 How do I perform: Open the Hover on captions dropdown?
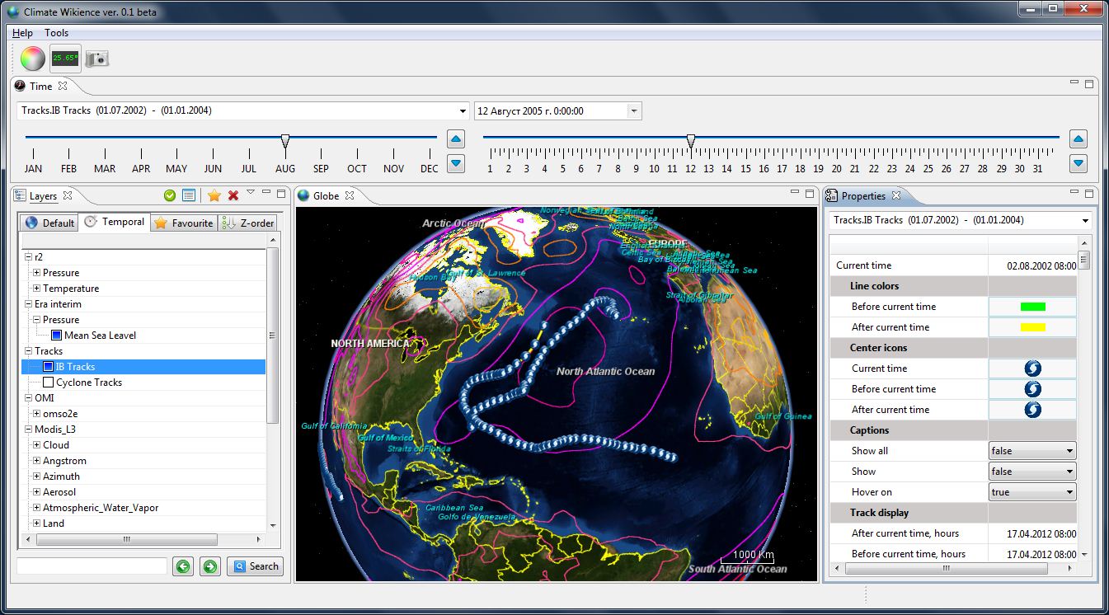click(x=1032, y=492)
